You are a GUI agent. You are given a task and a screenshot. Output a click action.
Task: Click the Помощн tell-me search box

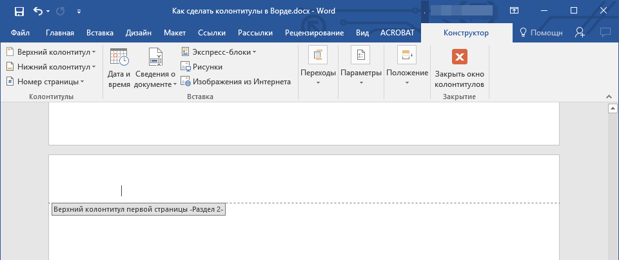(x=541, y=33)
